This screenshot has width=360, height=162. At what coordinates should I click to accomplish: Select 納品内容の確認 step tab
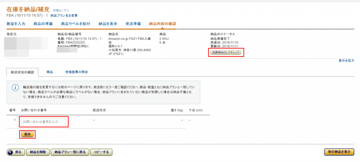[x=162, y=24]
